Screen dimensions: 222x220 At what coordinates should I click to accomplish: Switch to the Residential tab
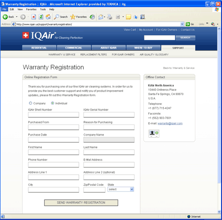(x=39, y=48)
